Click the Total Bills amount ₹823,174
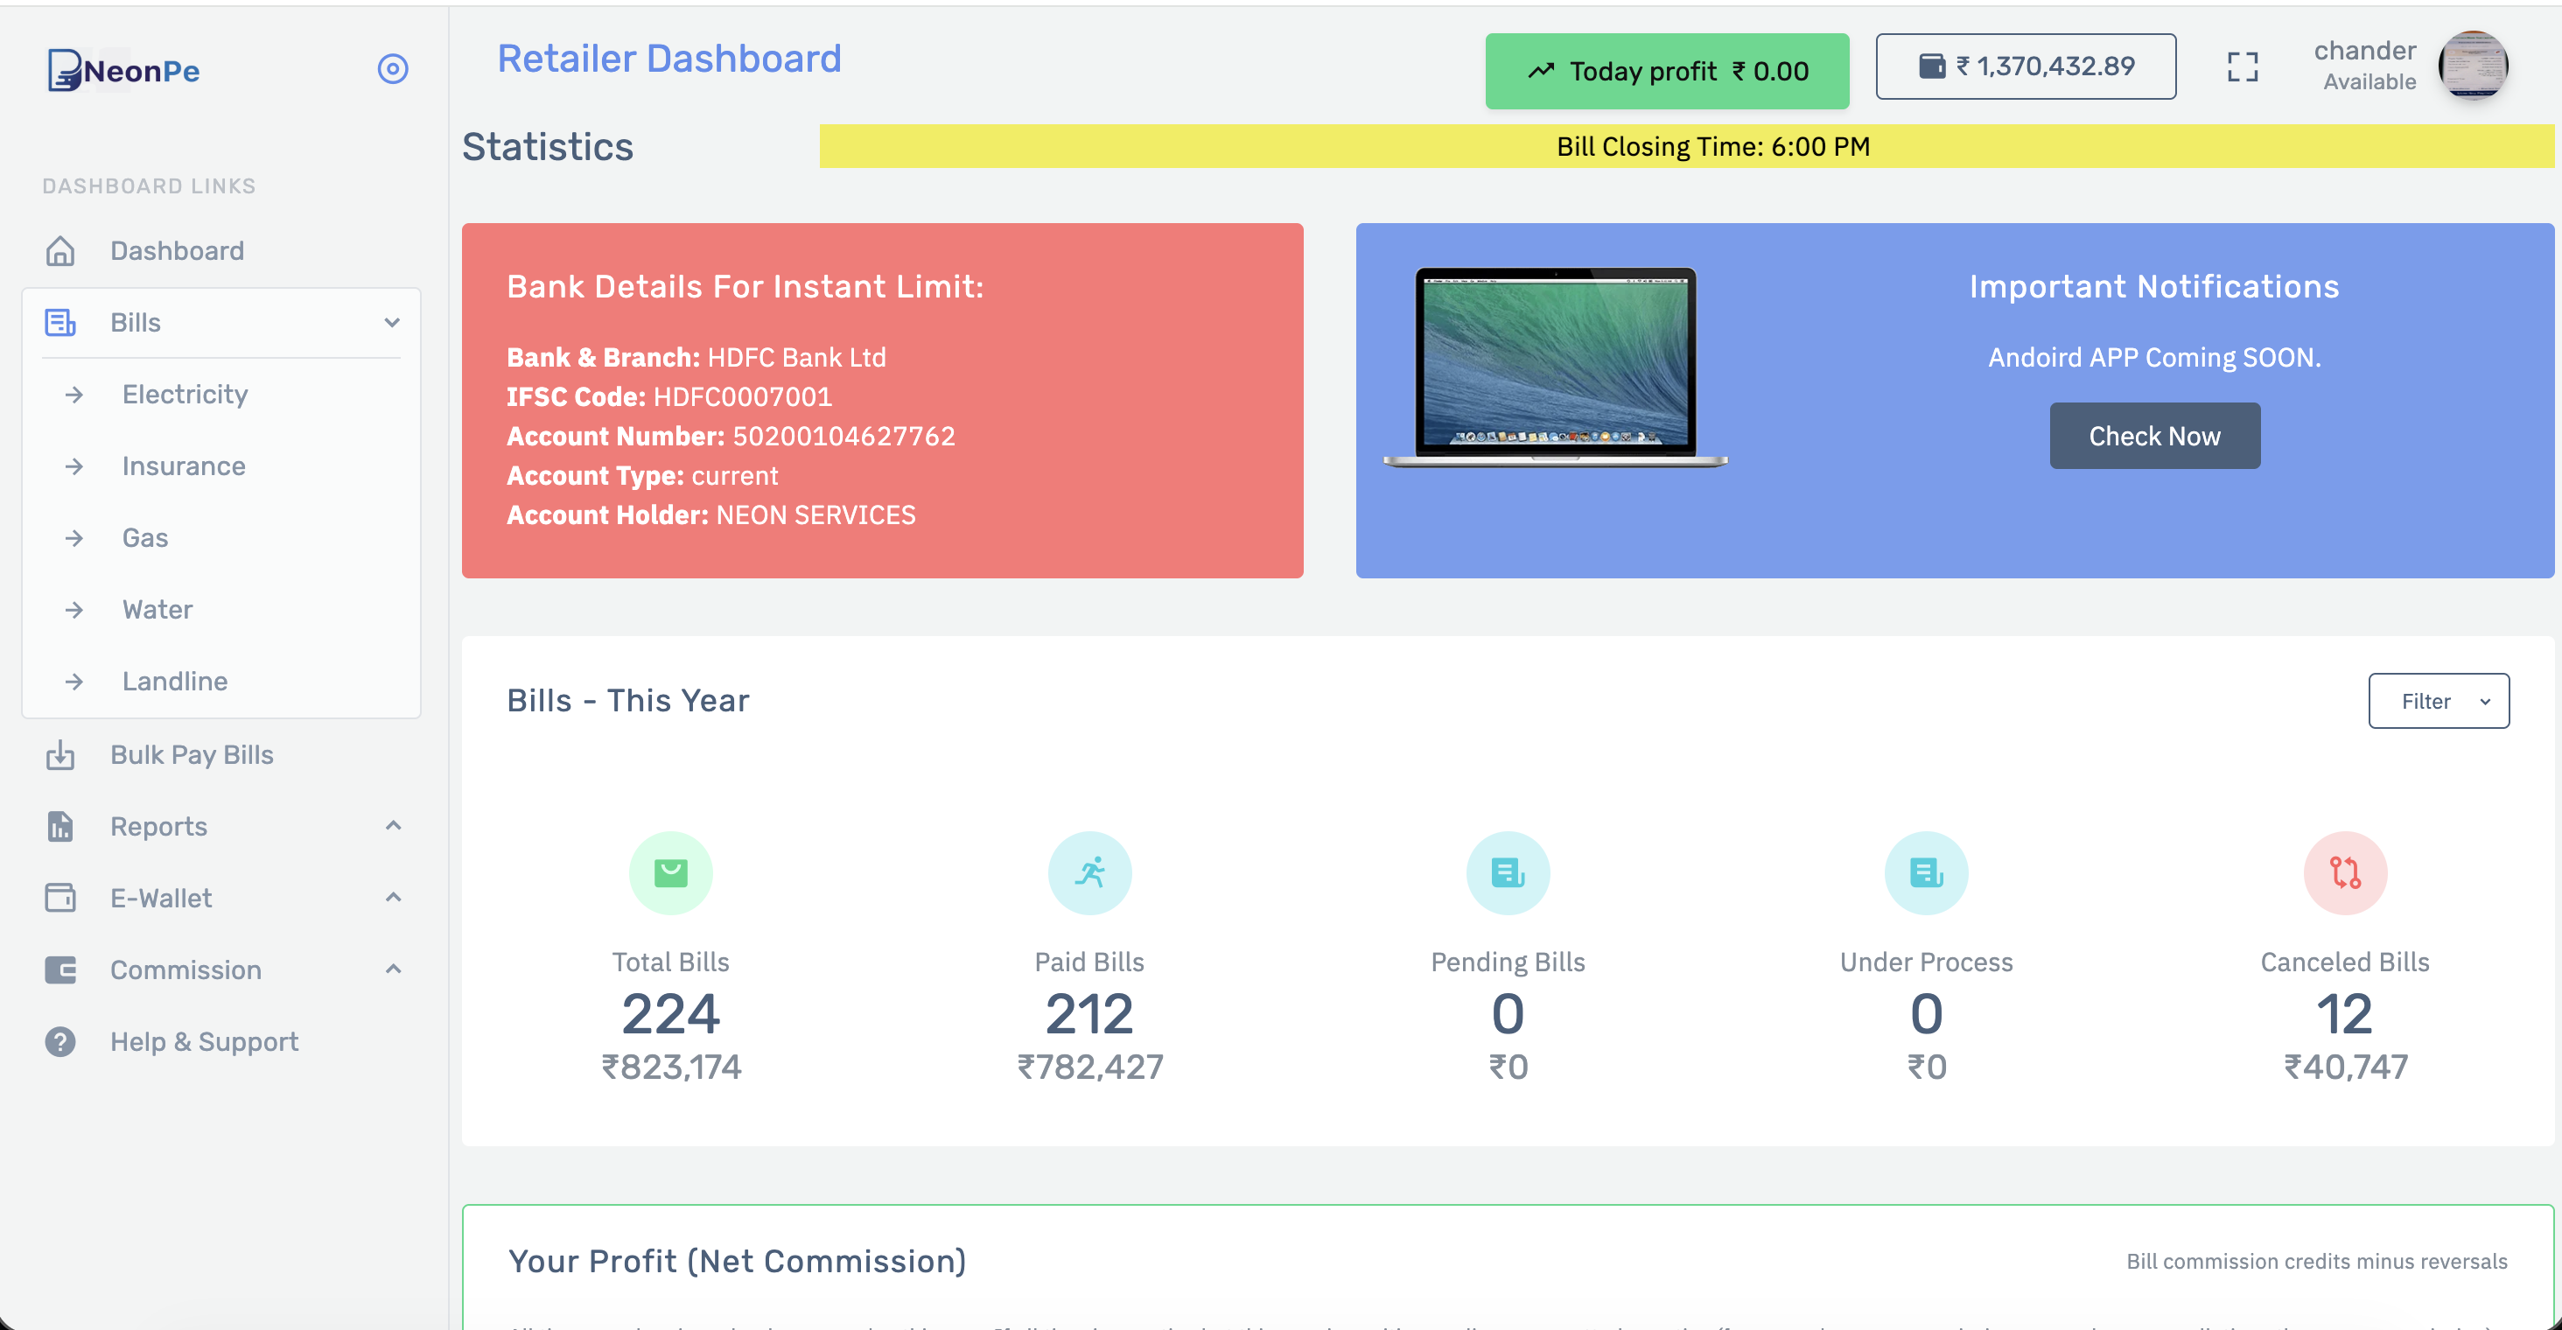The height and width of the screenshot is (1330, 2562). [671, 1067]
